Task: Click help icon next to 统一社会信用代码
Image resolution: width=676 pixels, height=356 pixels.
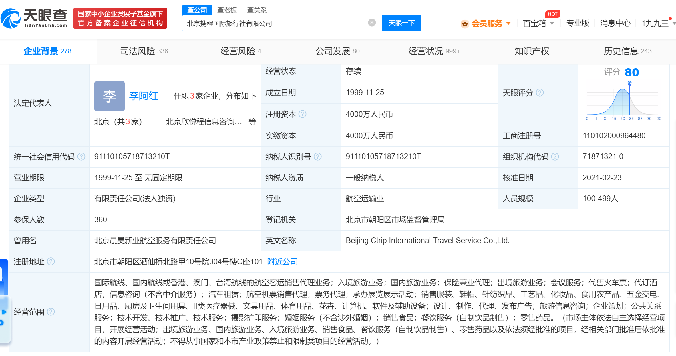Action: [81, 157]
